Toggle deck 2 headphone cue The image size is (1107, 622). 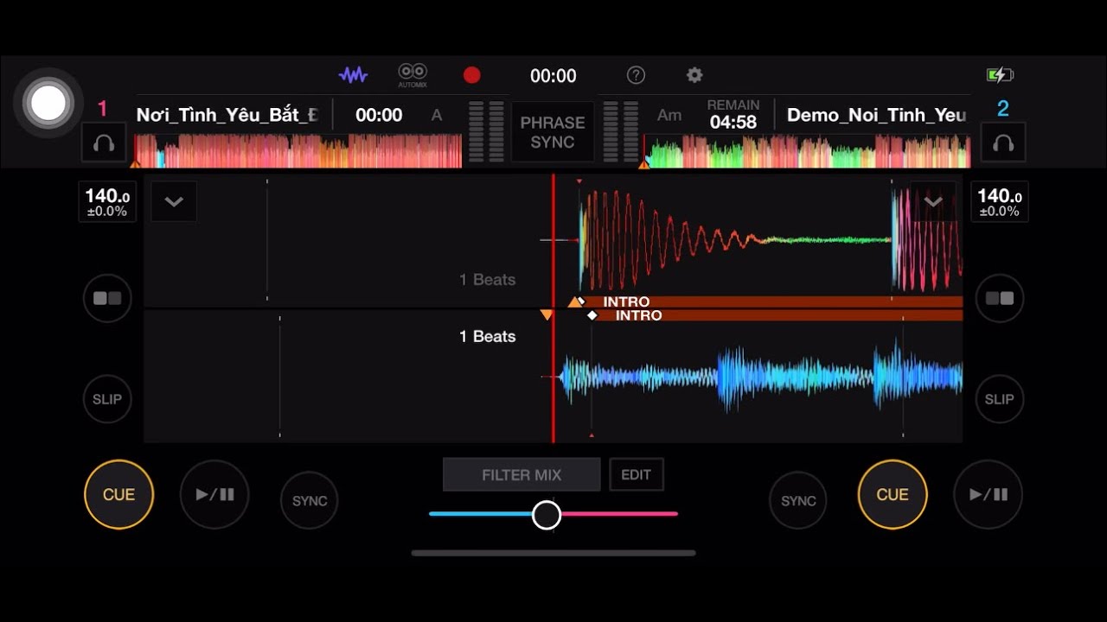click(x=1003, y=143)
